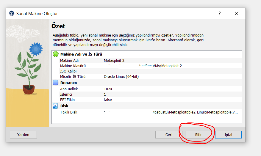This screenshot has height=156, width=261.
Task: Click the Takılı Disk row label
Action: [68, 112]
